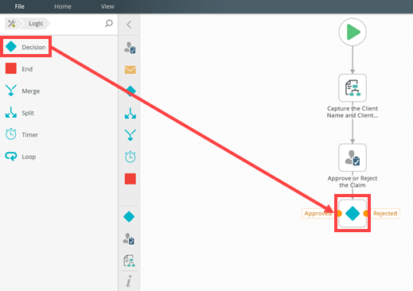Image resolution: width=413 pixels, height=291 pixels.
Task: Select the Loop item in Logic list
Action: tap(21, 157)
